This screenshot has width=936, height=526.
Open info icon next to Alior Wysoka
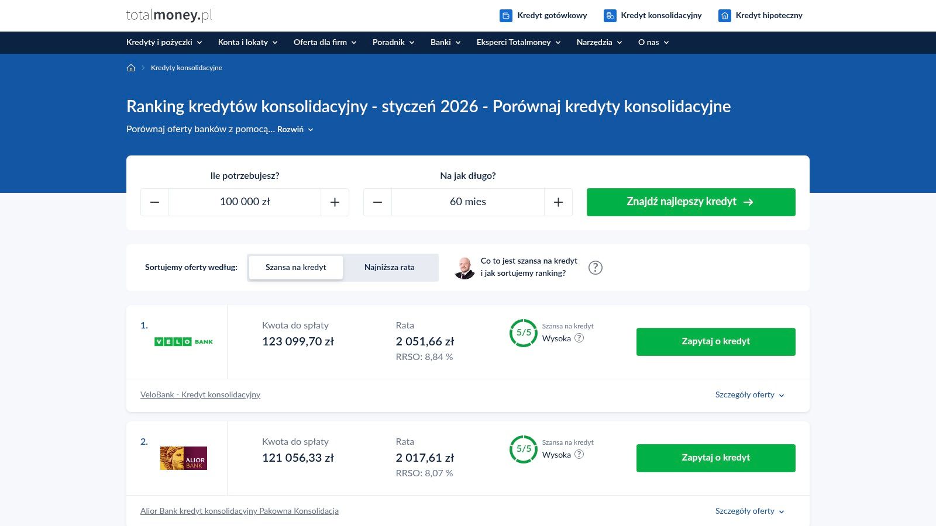[579, 454]
